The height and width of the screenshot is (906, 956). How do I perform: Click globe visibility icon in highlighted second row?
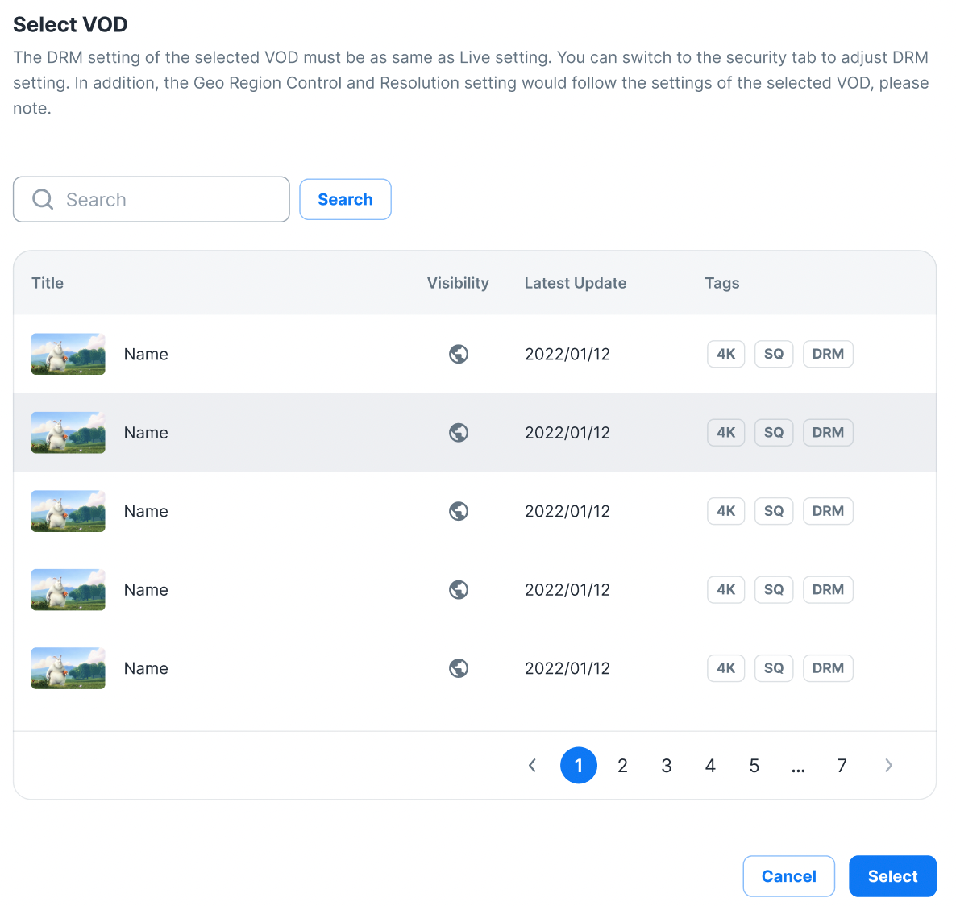(x=459, y=433)
